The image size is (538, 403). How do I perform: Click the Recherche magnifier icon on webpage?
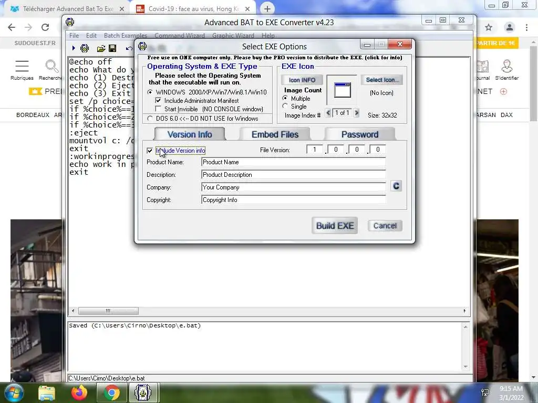coord(52,66)
